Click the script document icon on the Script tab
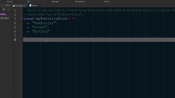The width and height of the screenshot is (175, 98). (x=30, y=5)
